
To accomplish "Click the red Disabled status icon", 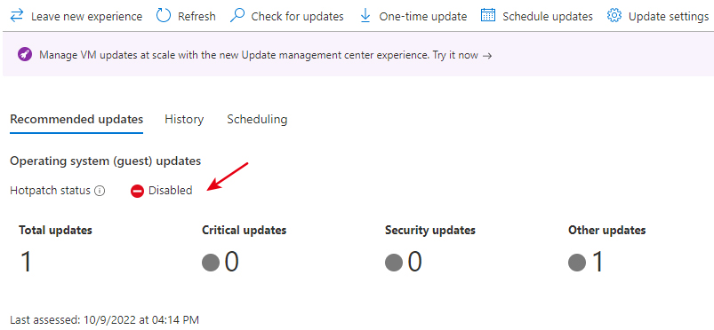I will 137,191.
